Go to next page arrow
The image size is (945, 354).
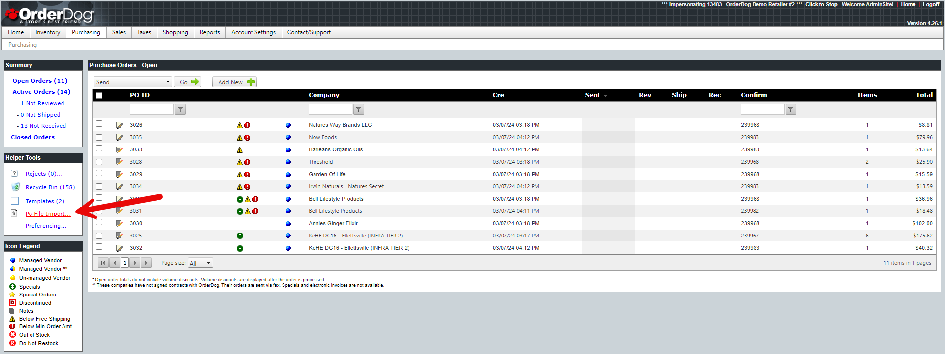(x=135, y=263)
